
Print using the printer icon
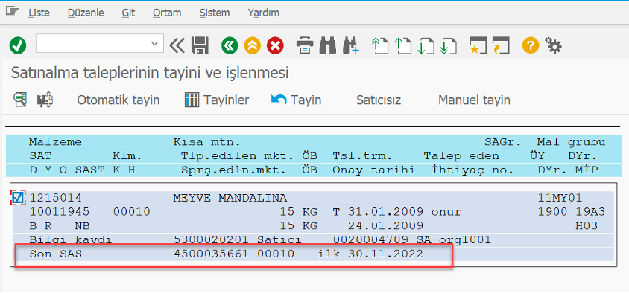[305, 45]
